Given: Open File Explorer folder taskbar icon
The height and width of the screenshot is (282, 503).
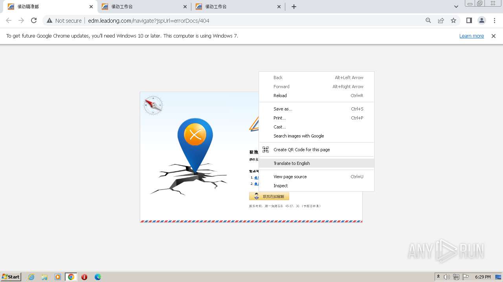Looking at the screenshot, I should [44, 277].
